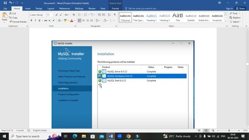The height and width of the screenshot is (140, 249).
Task: Apply subscript formatting
Action: (50, 20)
